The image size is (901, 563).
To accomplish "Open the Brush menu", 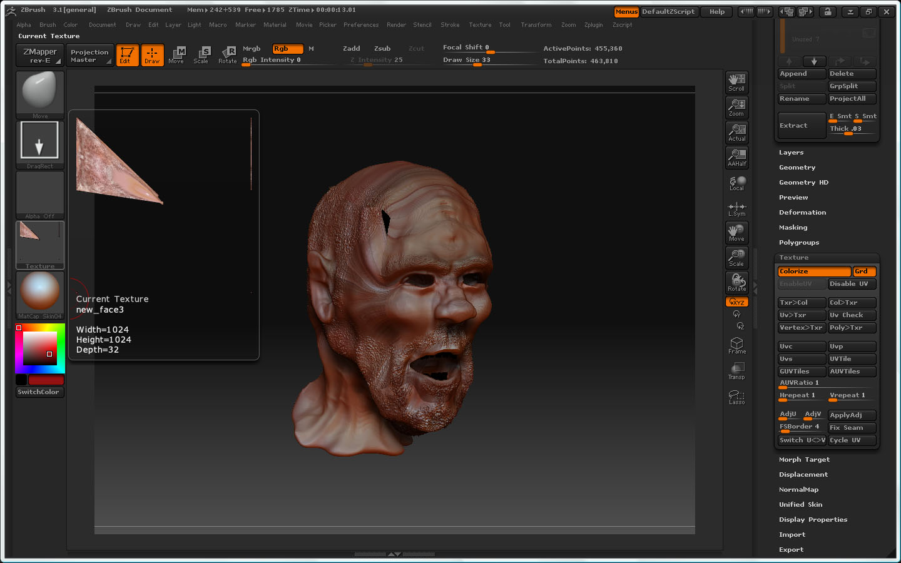I will (48, 25).
